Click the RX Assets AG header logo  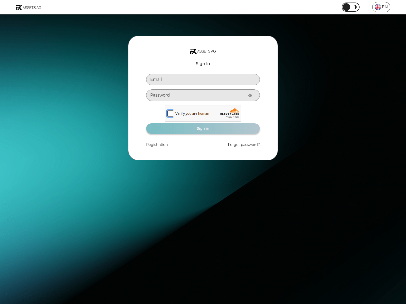click(28, 8)
